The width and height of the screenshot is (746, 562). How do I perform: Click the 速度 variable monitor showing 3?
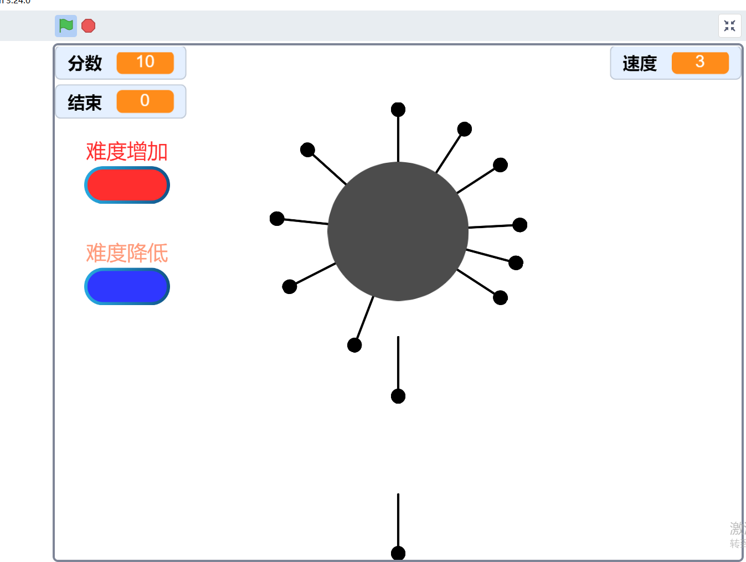[x=675, y=63]
